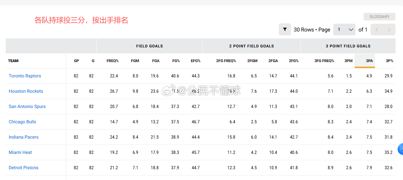Screen dimensions: 403x180
Task: Open Houston Rockets team link
Action: coord(26,91)
